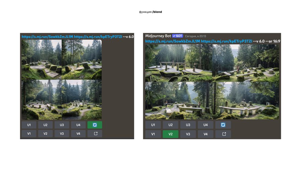Click V1 button in right panel
The width and height of the screenshot is (301, 186).
tap(153, 134)
